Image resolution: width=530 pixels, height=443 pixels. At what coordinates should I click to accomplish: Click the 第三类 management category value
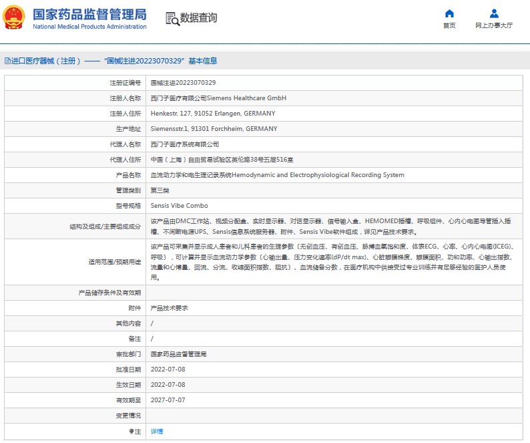pyautogui.click(x=160, y=190)
